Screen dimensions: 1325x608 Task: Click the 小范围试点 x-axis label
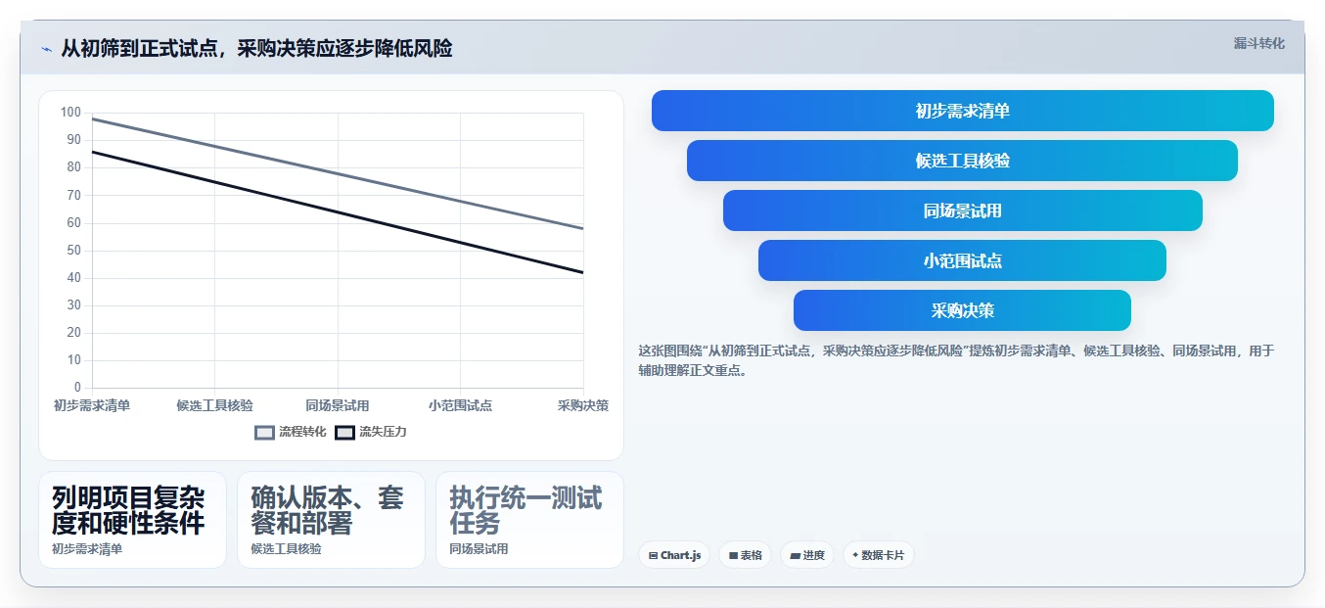460,405
